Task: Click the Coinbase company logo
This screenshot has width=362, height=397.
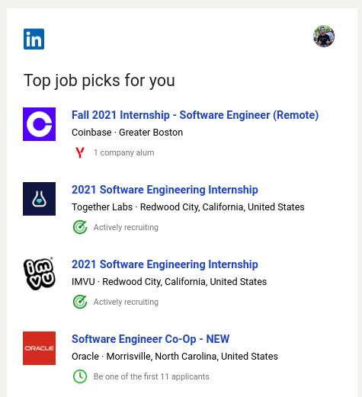Action: pos(39,124)
